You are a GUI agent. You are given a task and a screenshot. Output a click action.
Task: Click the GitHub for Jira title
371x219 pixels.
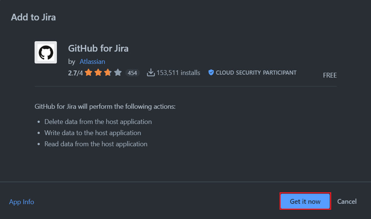[98, 48]
